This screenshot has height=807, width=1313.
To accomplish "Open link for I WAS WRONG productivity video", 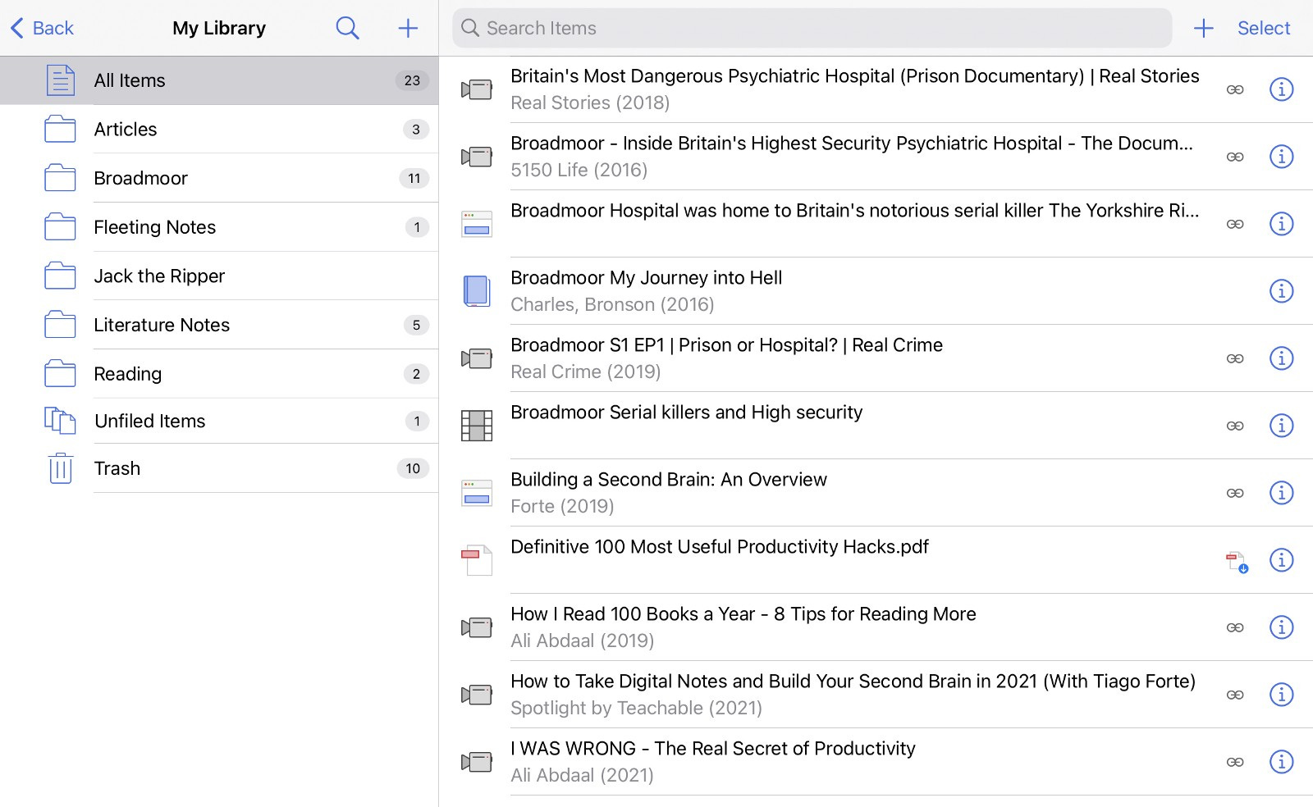I will point(1235,762).
